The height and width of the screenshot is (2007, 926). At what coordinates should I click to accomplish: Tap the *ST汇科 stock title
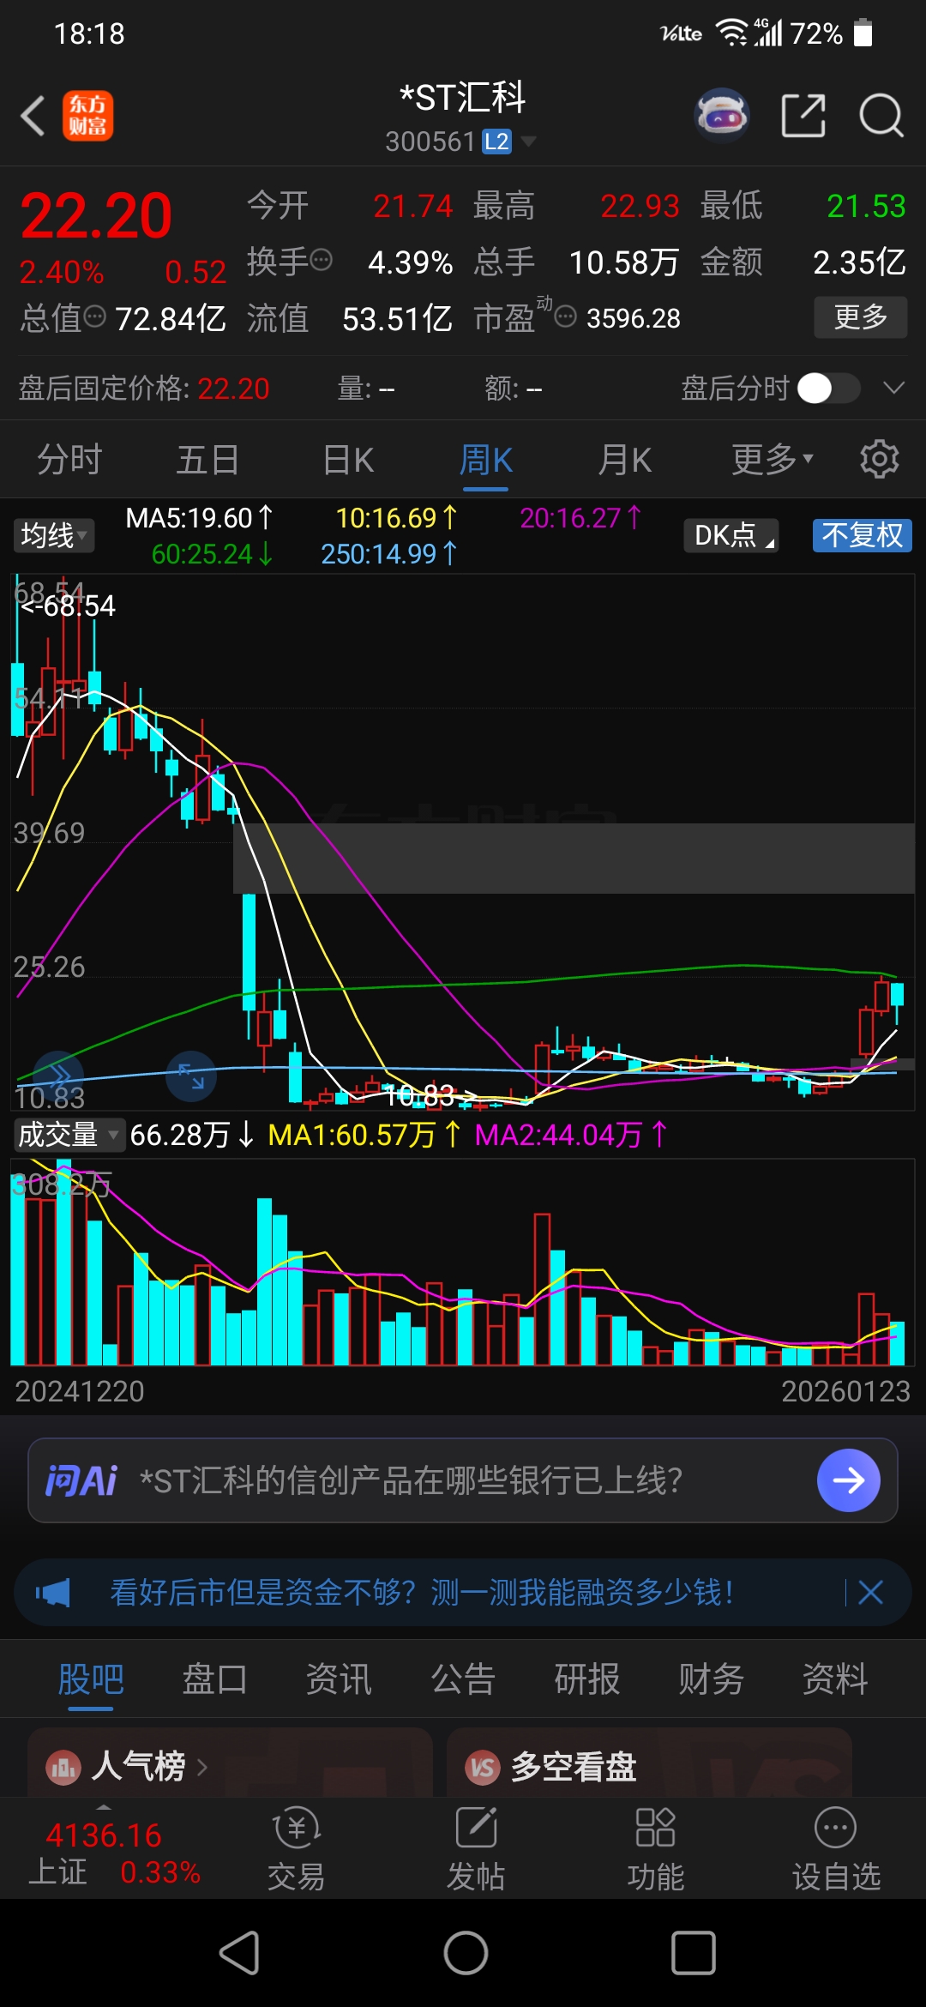coord(463,98)
